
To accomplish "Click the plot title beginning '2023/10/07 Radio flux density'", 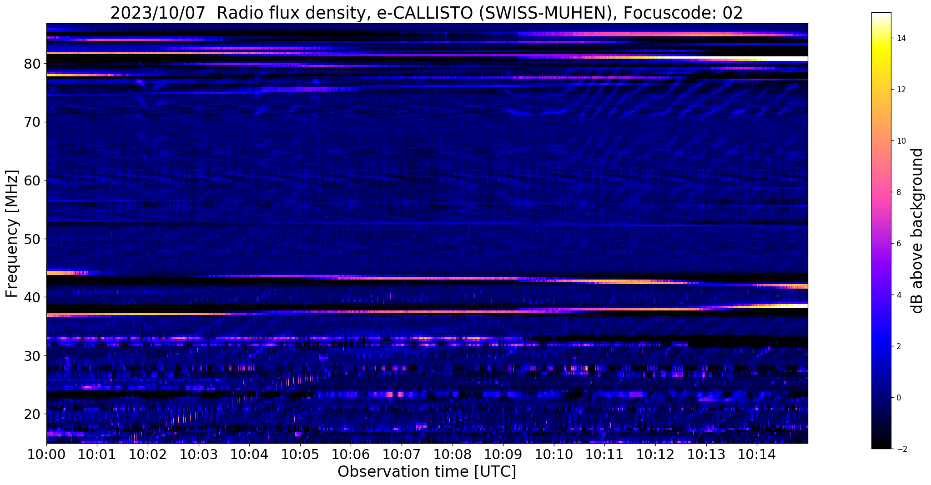I will [427, 13].
